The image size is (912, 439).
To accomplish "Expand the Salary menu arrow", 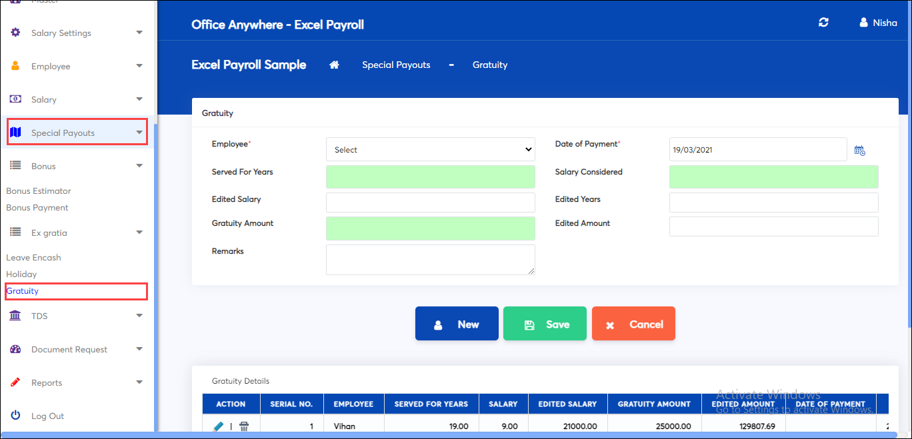I will point(139,99).
